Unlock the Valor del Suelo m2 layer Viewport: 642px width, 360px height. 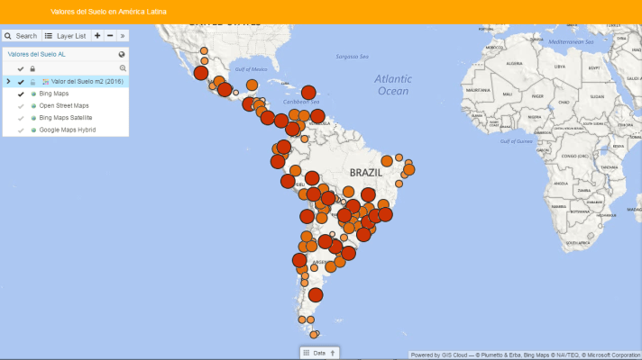point(32,82)
